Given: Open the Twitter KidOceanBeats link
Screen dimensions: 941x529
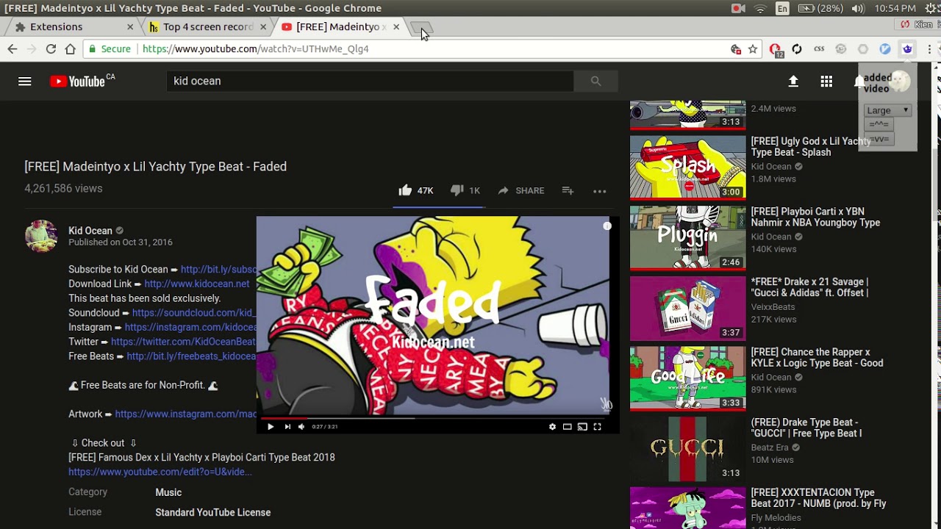Looking at the screenshot, I should click(x=183, y=342).
